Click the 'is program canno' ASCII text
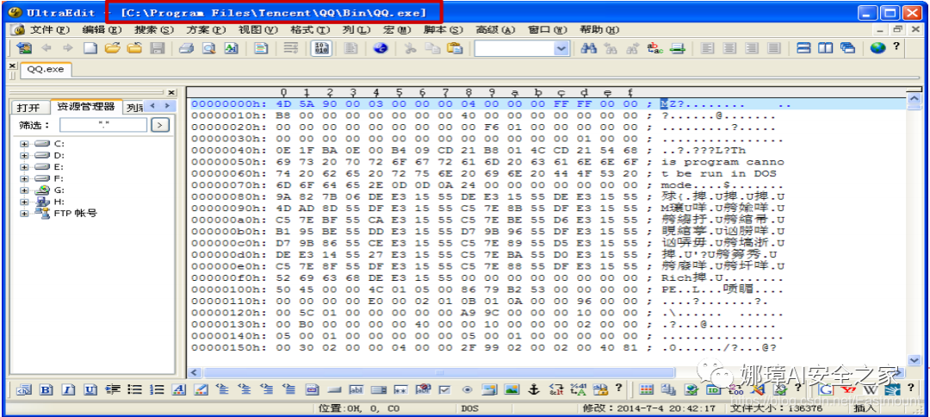 pos(723,162)
